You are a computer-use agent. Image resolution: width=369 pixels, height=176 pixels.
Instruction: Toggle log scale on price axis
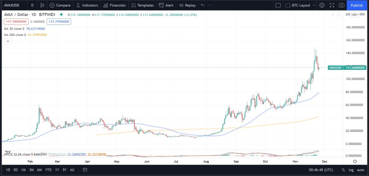[x=351, y=169]
